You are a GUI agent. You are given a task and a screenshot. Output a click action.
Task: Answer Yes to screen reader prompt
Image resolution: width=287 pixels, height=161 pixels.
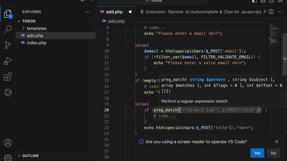pyautogui.click(x=257, y=153)
